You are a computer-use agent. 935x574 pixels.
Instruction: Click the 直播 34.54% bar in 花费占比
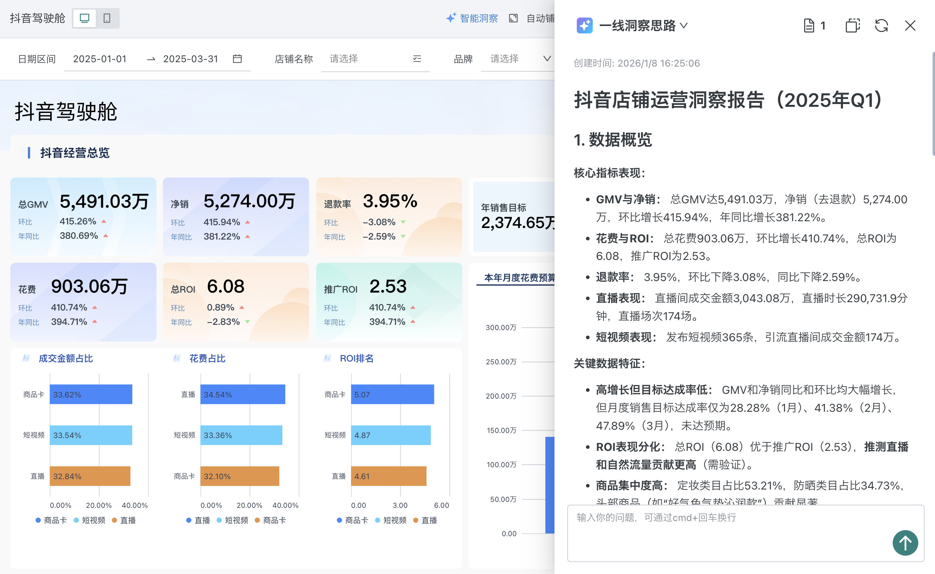[x=243, y=395]
